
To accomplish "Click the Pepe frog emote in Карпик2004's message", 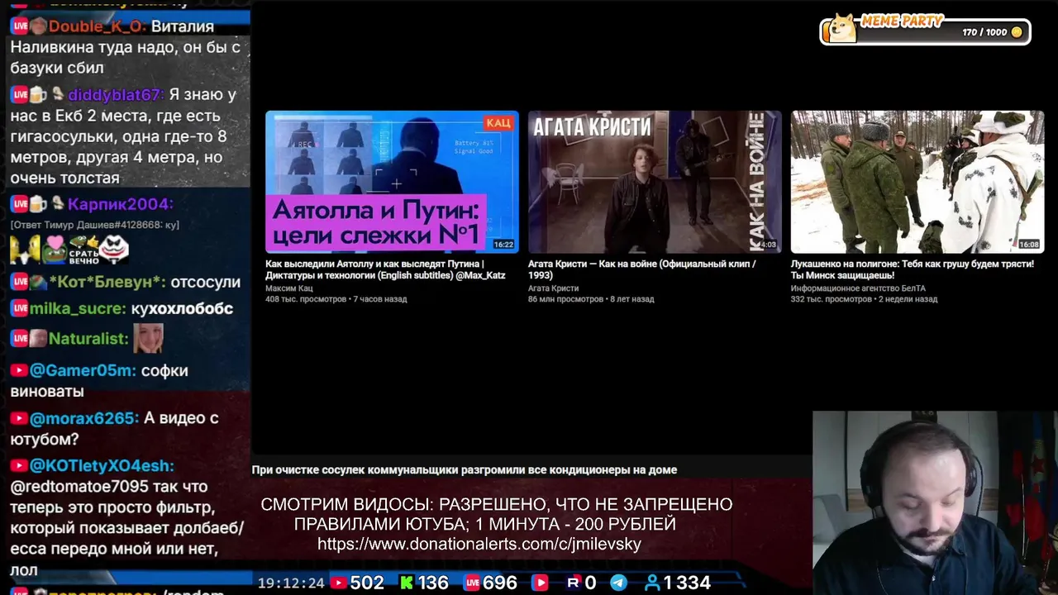I will (x=55, y=249).
